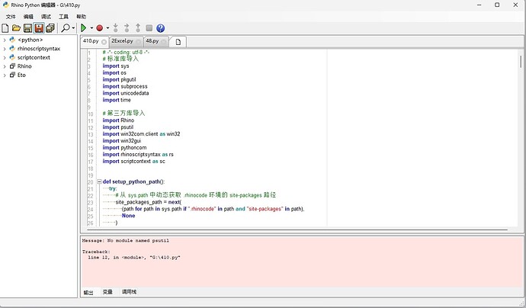Switch to the 2Excel.py tab

tap(122, 41)
